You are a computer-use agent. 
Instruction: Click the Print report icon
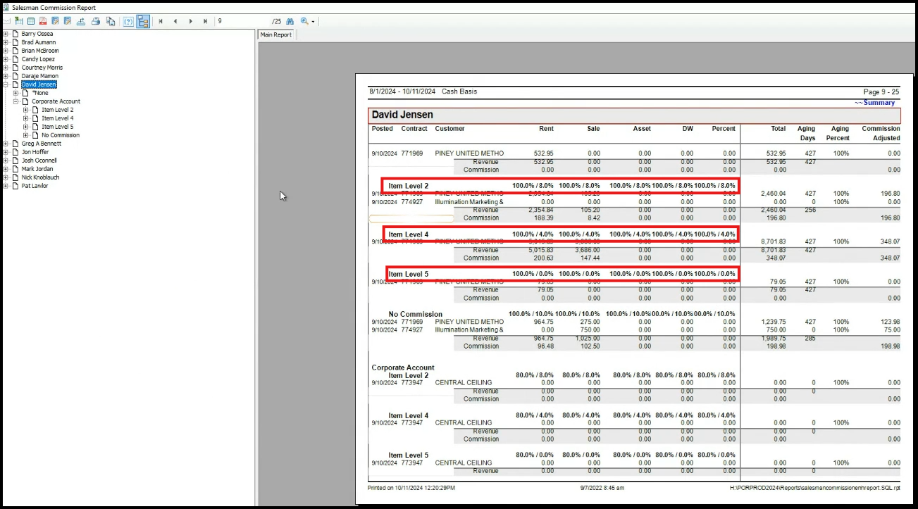(x=96, y=21)
